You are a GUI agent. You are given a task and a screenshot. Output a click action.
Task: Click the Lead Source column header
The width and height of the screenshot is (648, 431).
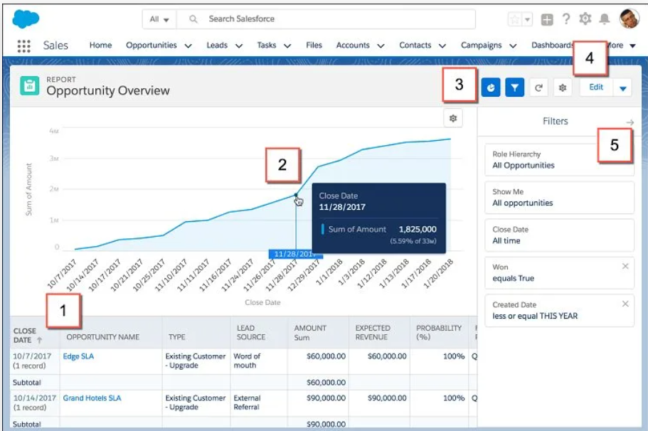[x=251, y=333]
